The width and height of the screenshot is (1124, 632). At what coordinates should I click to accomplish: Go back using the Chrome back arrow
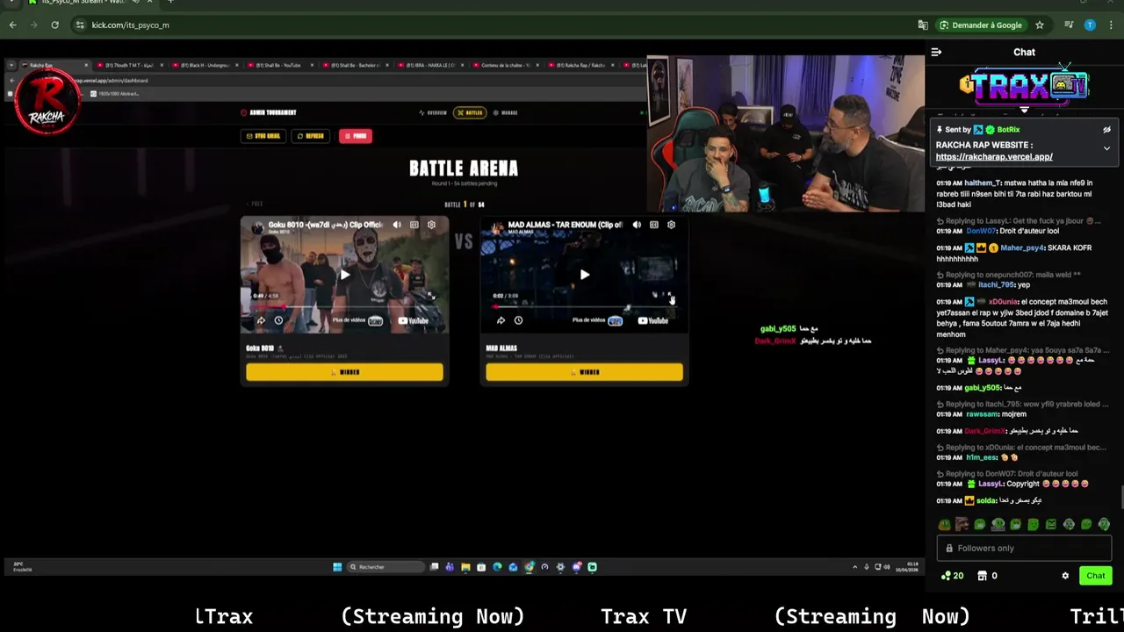(13, 25)
